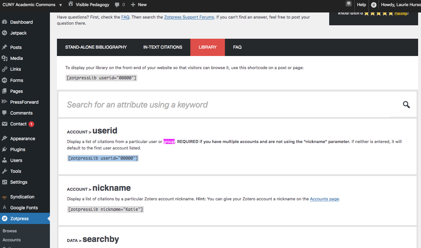The image size is (421, 248).
Task: Click the Appearance paintbrush icon
Action: pyautogui.click(x=4, y=139)
